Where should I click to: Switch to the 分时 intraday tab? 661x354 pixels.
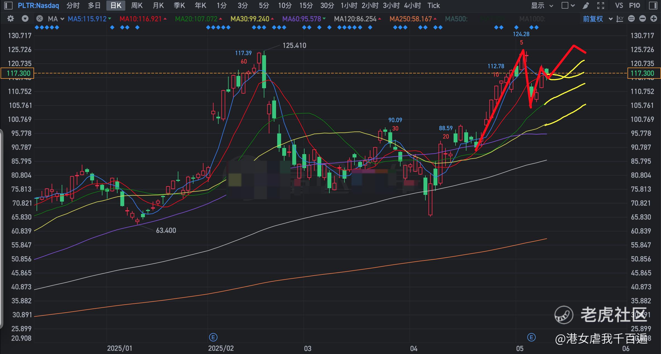click(x=73, y=5)
